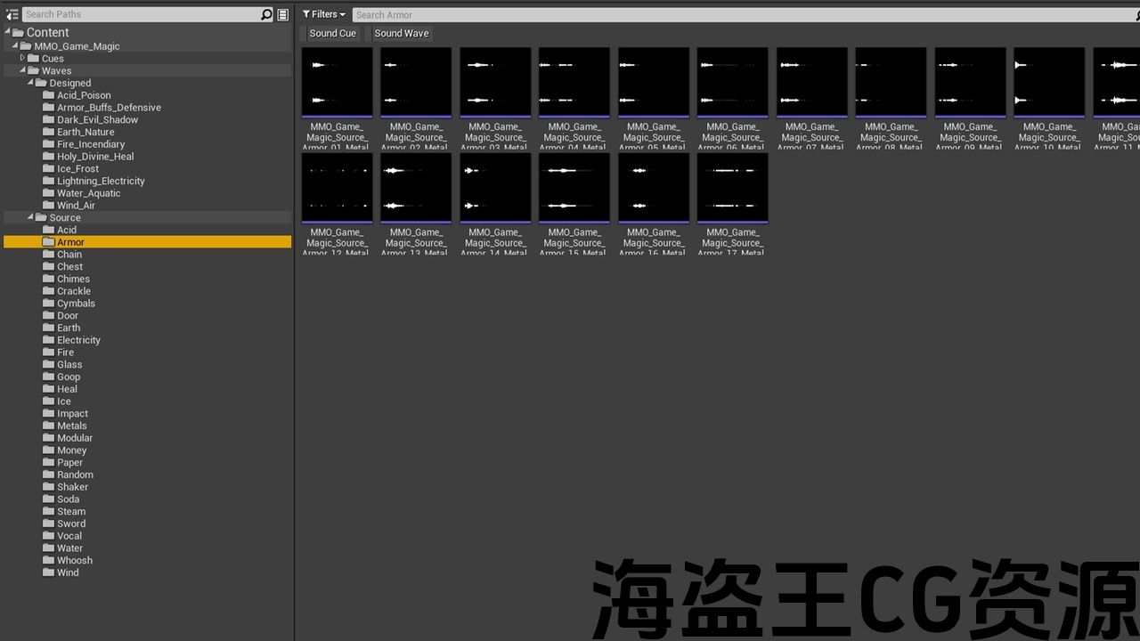1140x641 pixels.
Task: Select the Electricity folder in tree
Action: (x=78, y=340)
